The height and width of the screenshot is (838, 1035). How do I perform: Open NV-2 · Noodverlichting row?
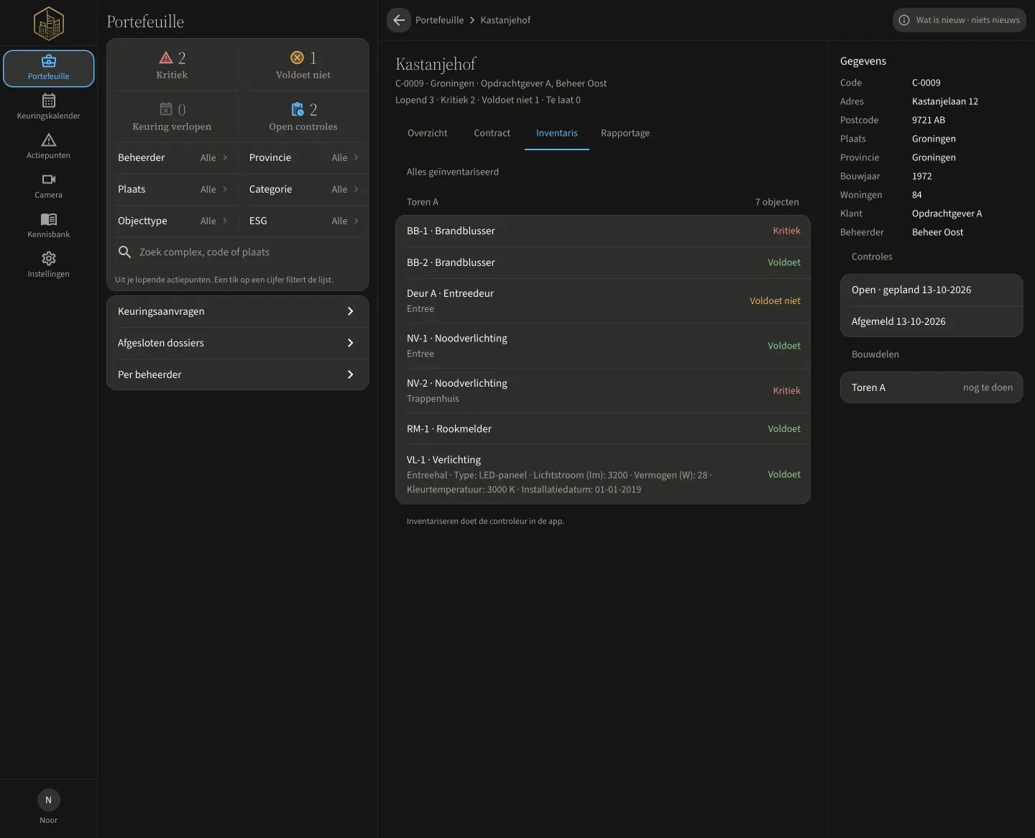pos(603,390)
